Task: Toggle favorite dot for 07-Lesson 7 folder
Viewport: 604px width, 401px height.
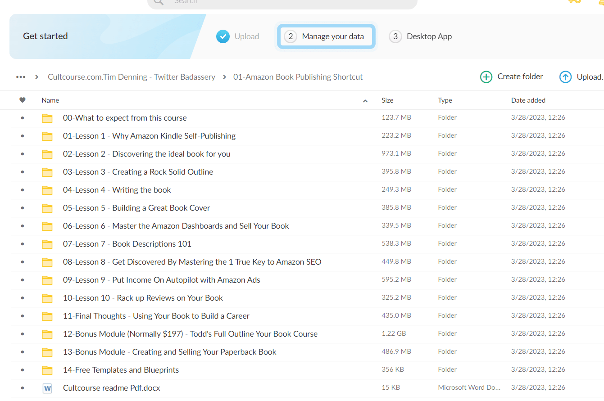Action: click(x=23, y=244)
